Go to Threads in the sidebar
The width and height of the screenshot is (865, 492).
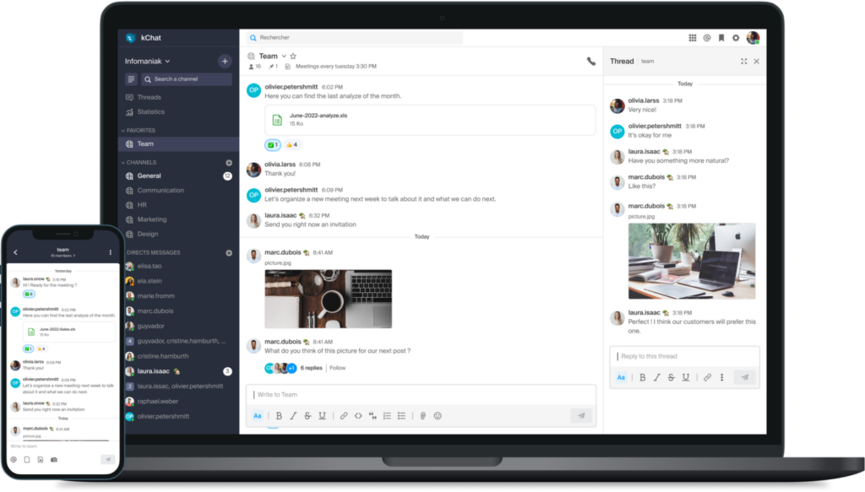click(x=149, y=97)
